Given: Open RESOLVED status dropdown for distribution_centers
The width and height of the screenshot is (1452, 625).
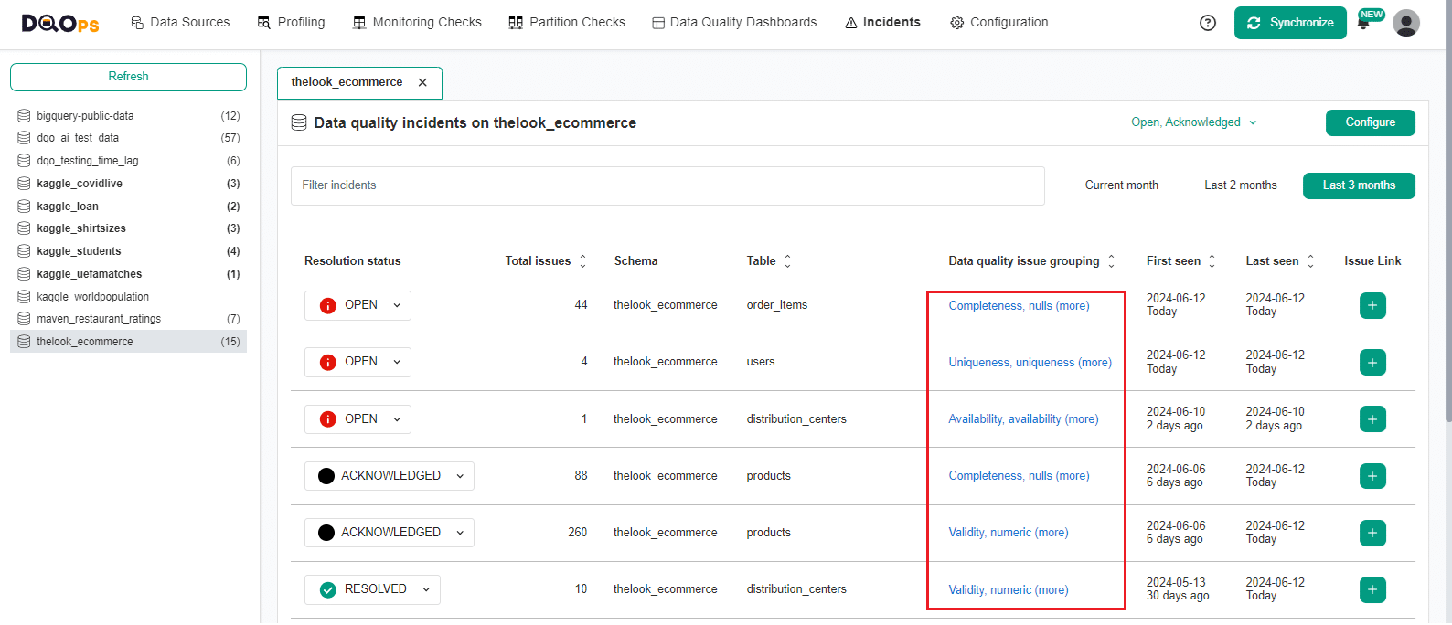Looking at the screenshot, I should click(372, 590).
